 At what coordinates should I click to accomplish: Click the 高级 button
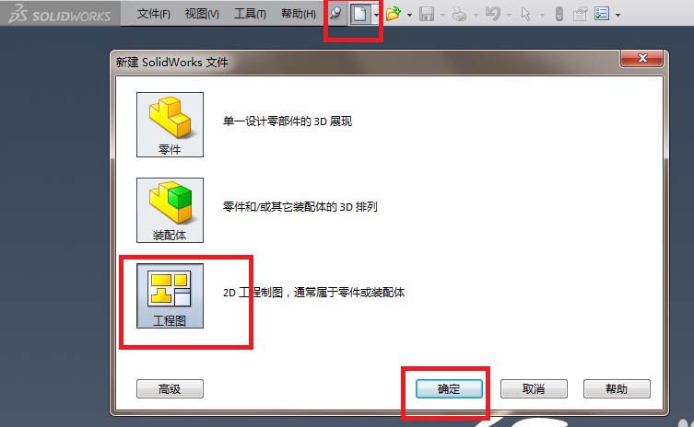click(170, 389)
